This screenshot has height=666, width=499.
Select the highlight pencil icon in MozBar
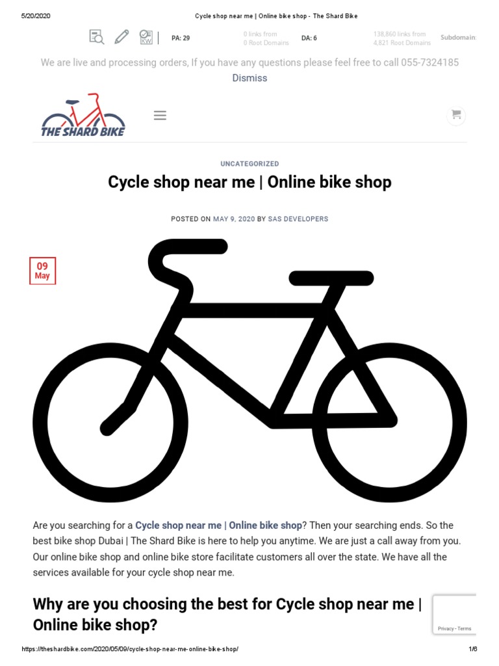pos(122,37)
